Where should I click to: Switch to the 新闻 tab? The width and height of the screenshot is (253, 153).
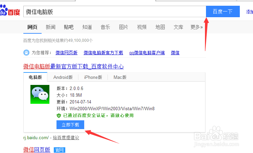click(50, 27)
